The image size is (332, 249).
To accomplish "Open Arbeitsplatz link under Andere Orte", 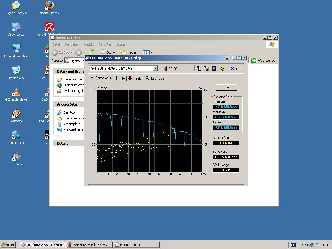I will [69, 124].
